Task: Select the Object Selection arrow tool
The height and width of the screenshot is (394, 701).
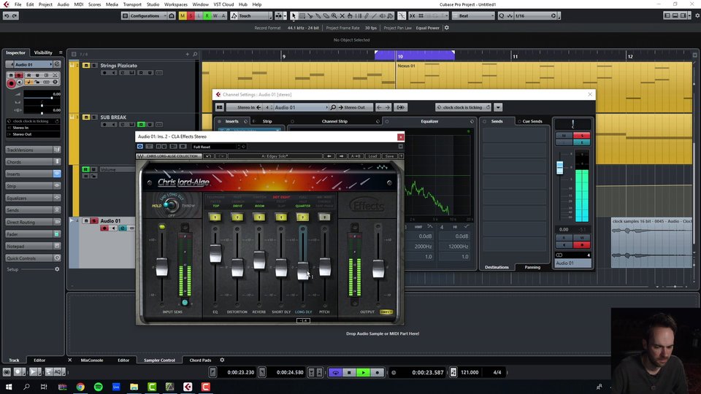Action: pos(294,15)
